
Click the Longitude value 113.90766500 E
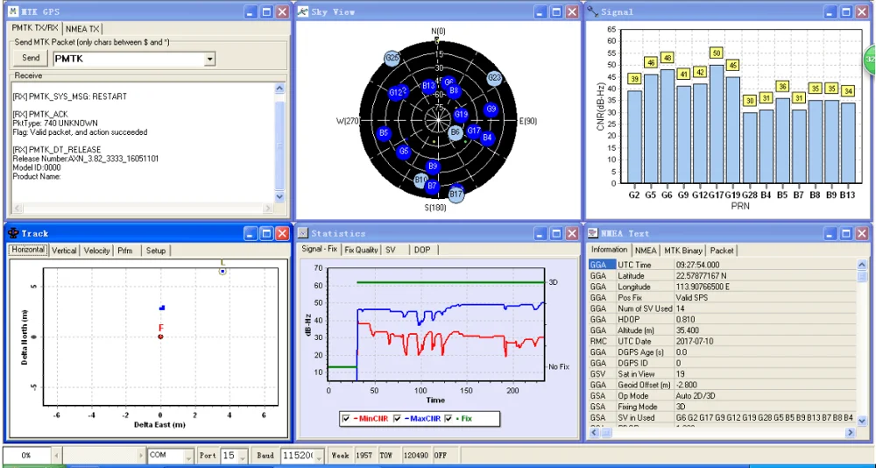pos(703,287)
